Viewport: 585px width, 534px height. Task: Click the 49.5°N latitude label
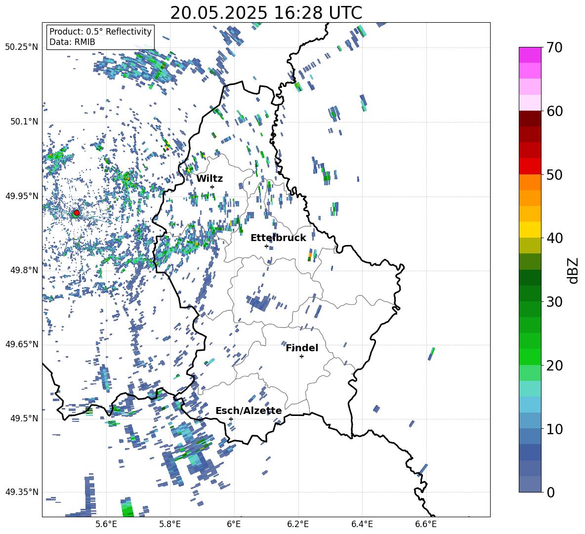tap(24, 418)
